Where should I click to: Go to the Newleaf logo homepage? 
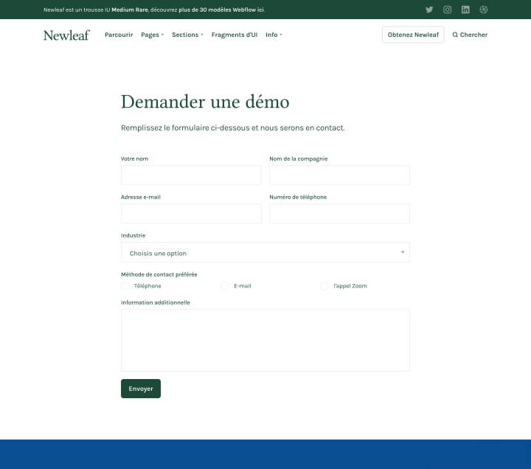66,35
